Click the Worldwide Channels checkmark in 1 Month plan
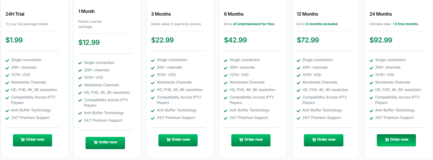This screenshot has height=160, width=433. [80, 85]
